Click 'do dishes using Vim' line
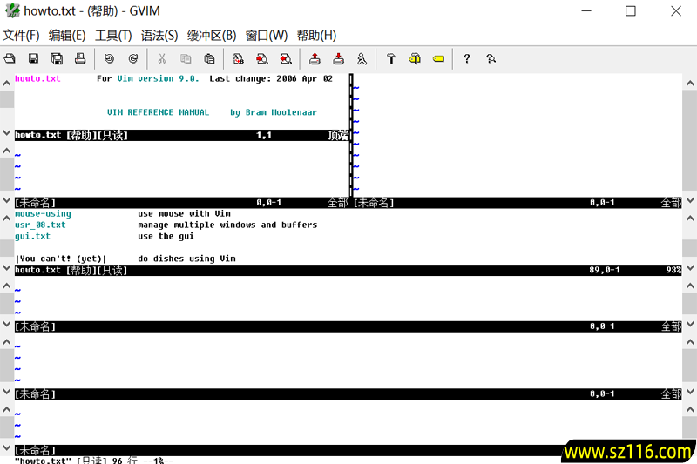The width and height of the screenshot is (697, 464). coord(186,259)
